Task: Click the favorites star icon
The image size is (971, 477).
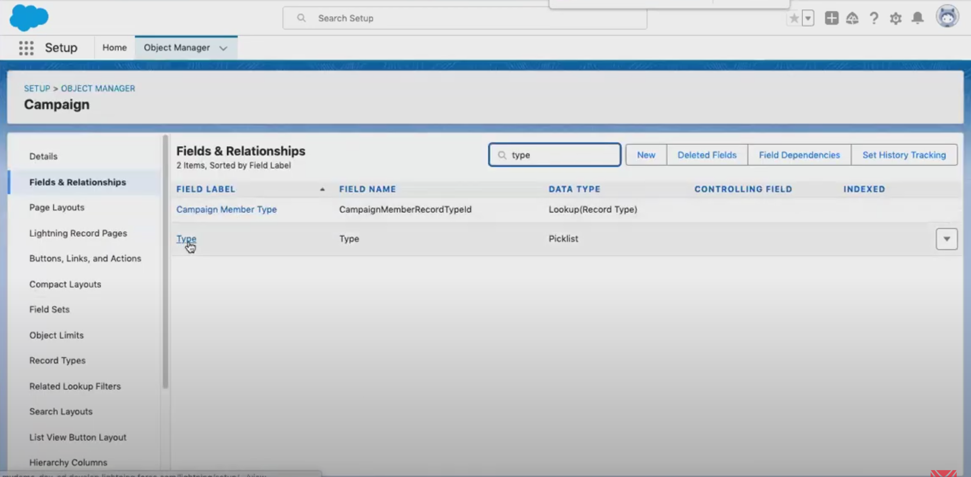Action: 794,18
